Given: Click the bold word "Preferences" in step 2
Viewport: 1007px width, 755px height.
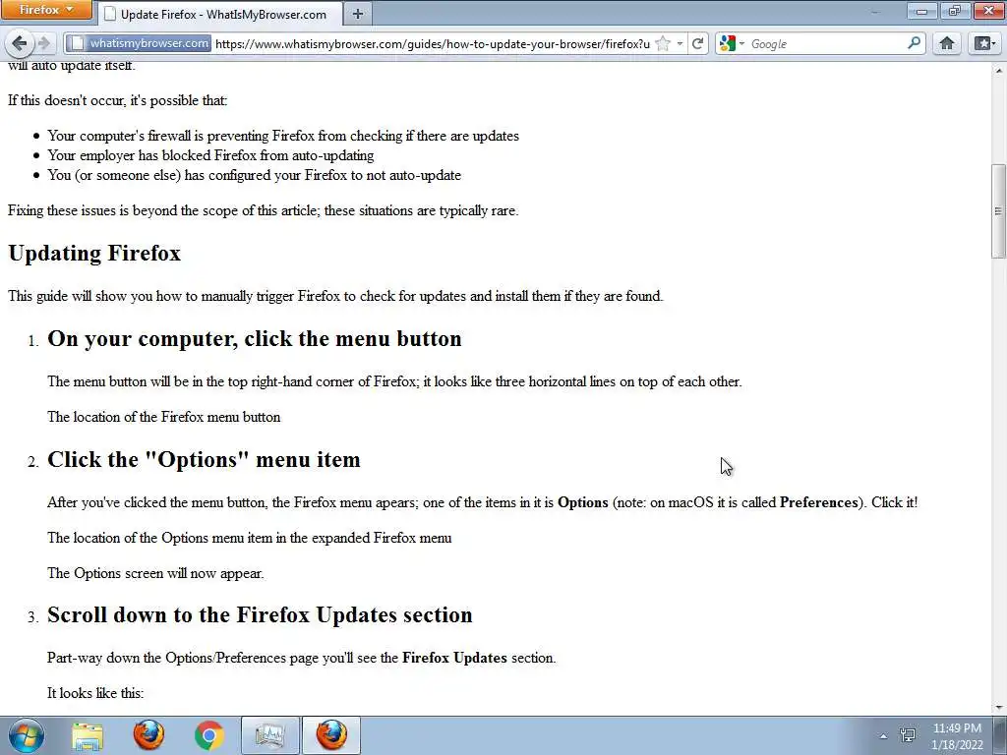Looking at the screenshot, I should pyautogui.click(x=819, y=502).
